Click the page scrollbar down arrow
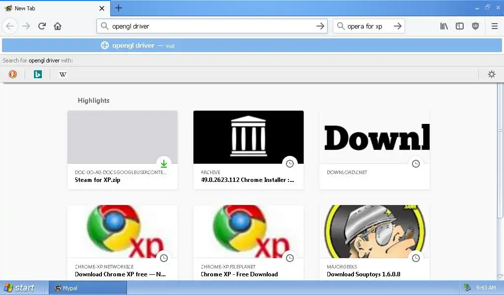504x295 pixels. pyautogui.click(x=500, y=276)
